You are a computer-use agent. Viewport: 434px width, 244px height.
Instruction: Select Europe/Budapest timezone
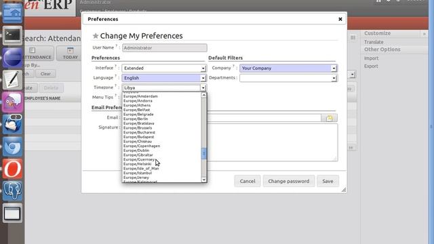[x=138, y=137]
